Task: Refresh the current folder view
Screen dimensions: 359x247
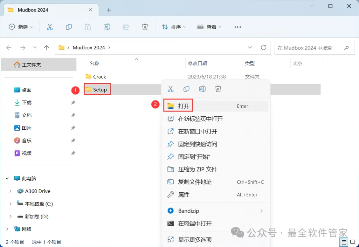Action: pos(264,47)
